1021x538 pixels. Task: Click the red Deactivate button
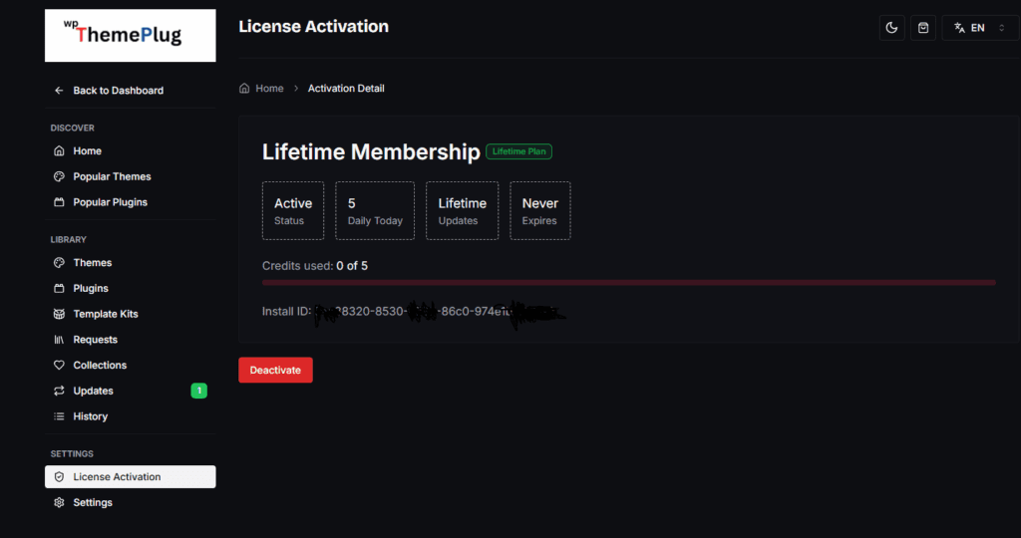(275, 370)
